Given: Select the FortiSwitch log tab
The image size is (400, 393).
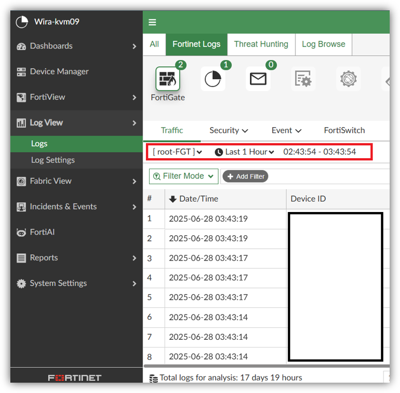Looking at the screenshot, I should click(x=345, y=130).
